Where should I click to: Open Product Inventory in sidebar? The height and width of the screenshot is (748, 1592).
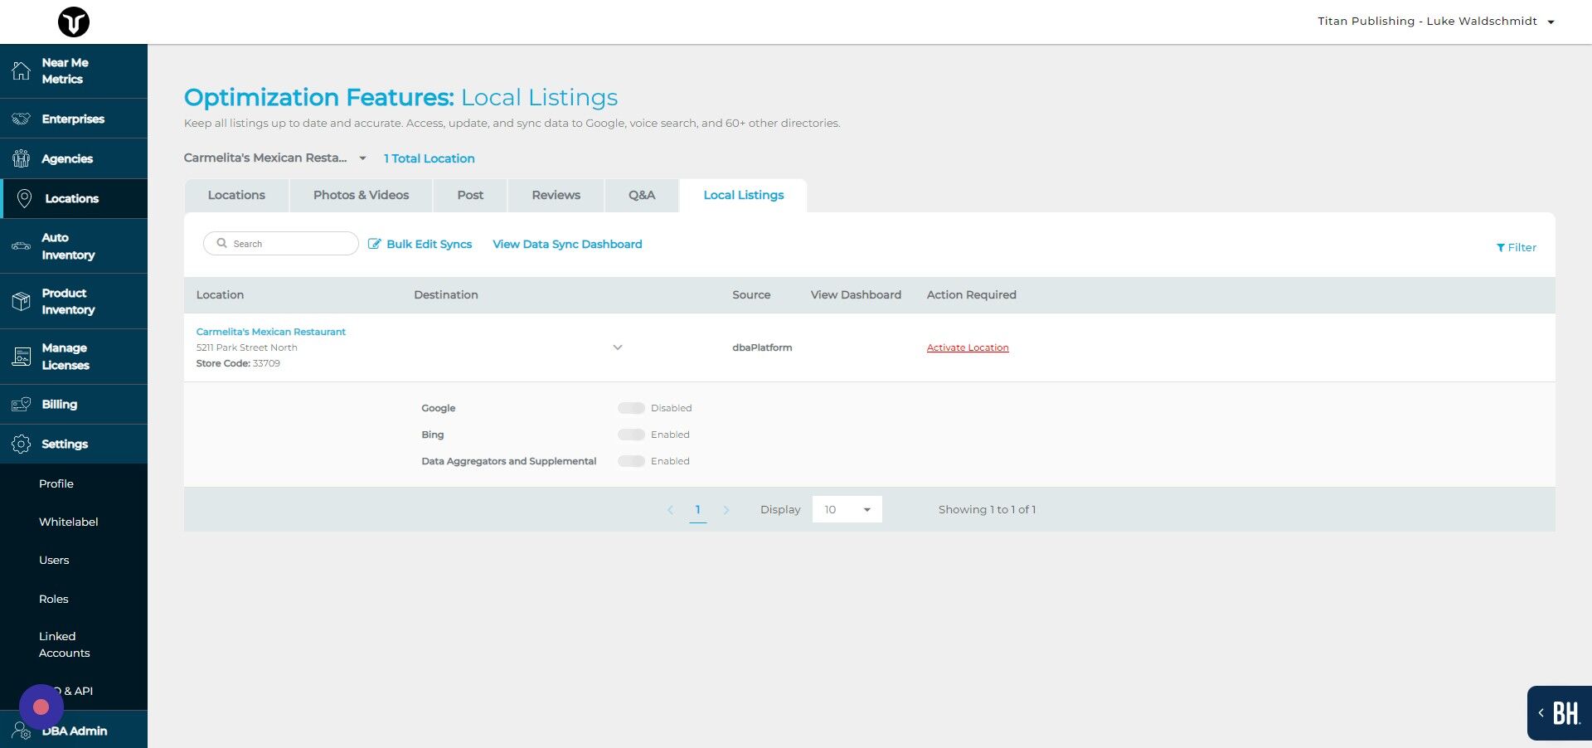(x=74, y=301)
